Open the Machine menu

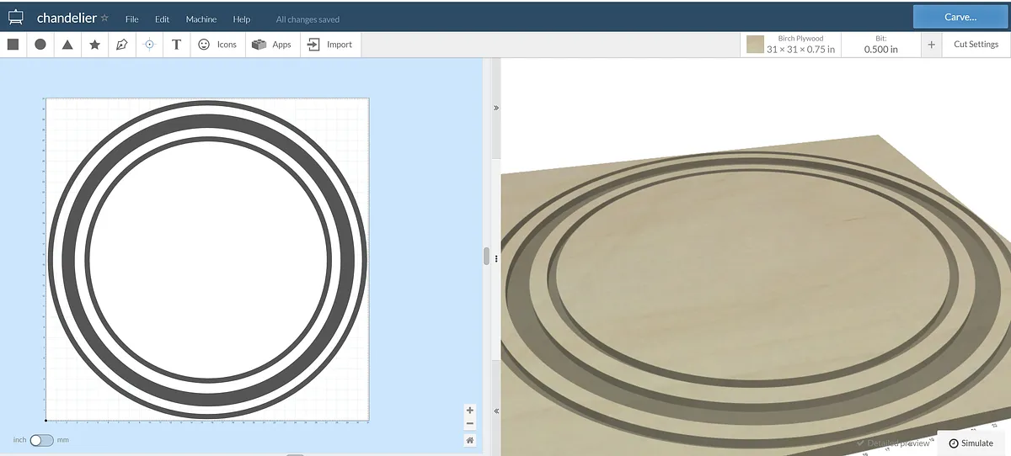point(201,19)
